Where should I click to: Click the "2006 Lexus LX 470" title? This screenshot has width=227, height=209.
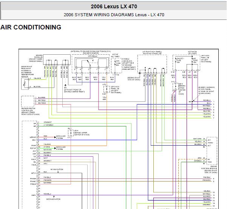(114, 6)
